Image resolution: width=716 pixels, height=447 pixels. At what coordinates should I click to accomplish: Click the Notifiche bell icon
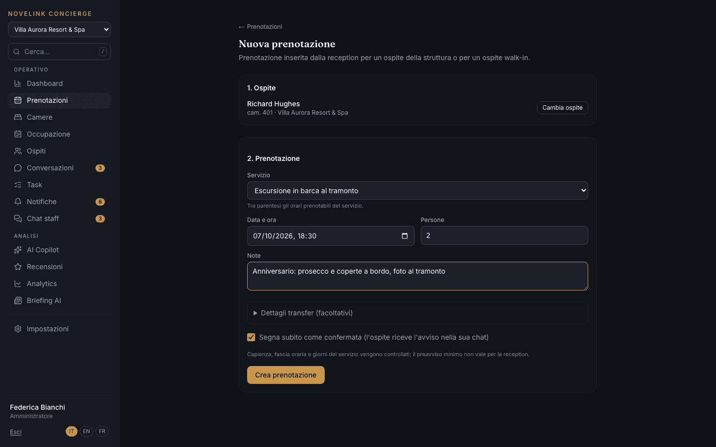(18, 202)
